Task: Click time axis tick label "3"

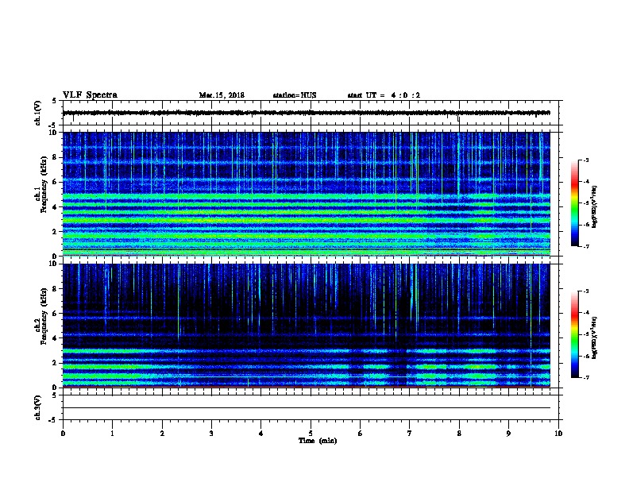Action: [211, 434]
